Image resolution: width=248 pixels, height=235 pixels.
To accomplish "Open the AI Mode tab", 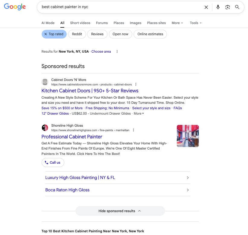I will [x=48, y=23].
